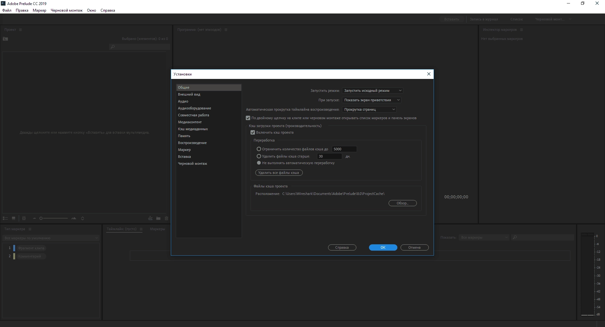
Task: Open the Черновой монтаж workspace dropdown arrow
Action: (x=570, y=19)
